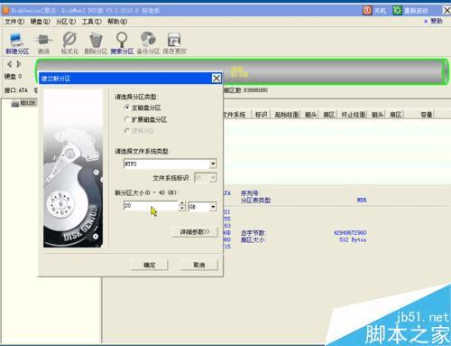The width and height of the screenshot is (451, 346).
Task: Click the 重新启动 (restart) icon
Action: click(x=398, y=11)
